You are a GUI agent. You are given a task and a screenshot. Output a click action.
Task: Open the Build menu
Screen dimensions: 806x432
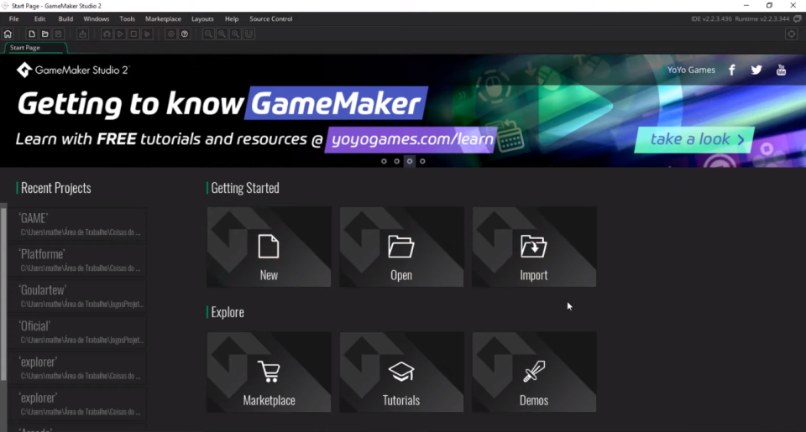pyautogui.click(x=65, y=18)
